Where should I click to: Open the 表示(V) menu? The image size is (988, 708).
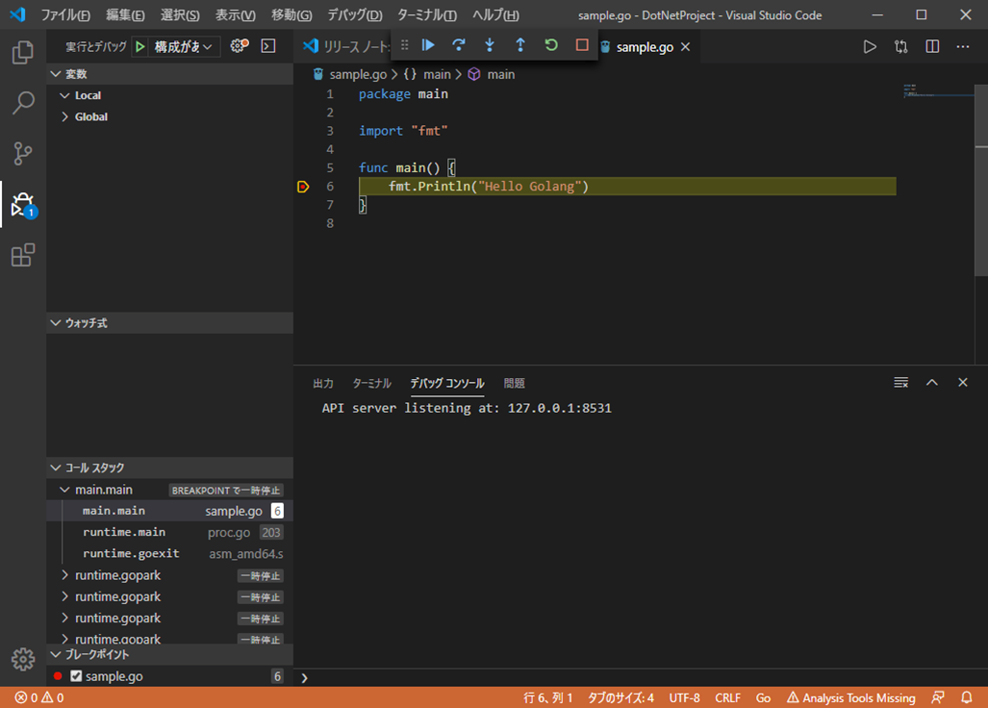coord(235,15)
